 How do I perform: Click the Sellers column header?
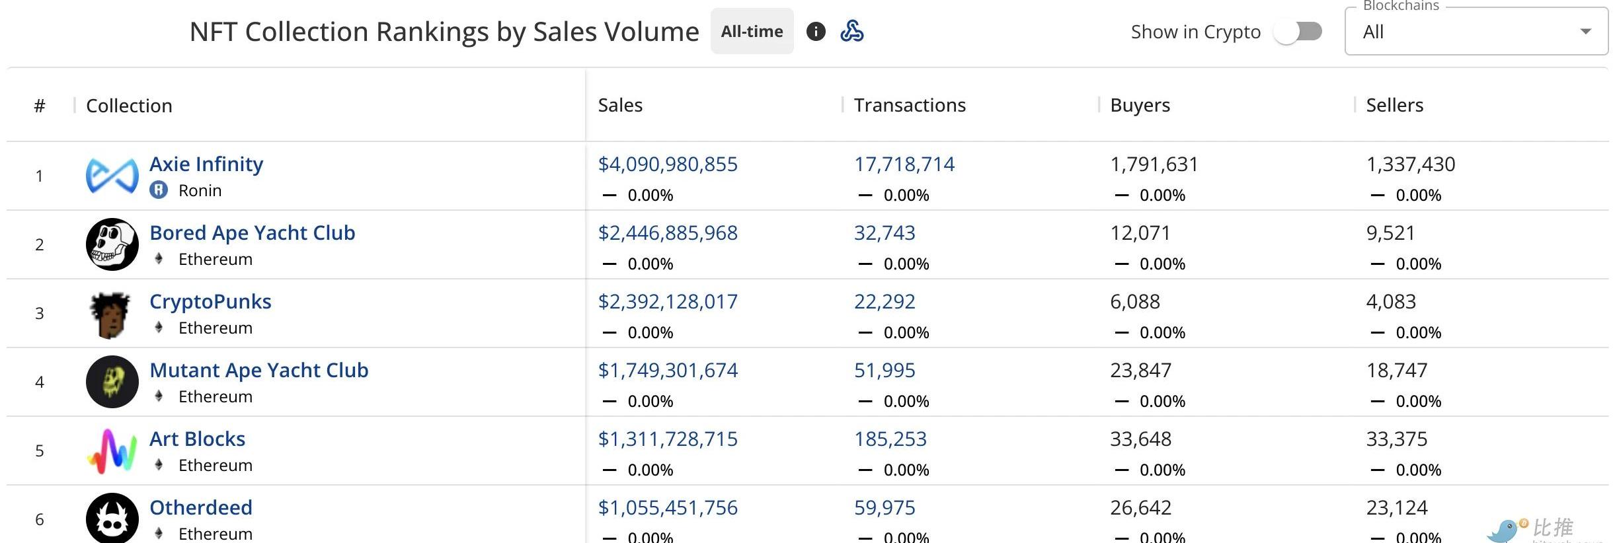(x=1394, y=105)
